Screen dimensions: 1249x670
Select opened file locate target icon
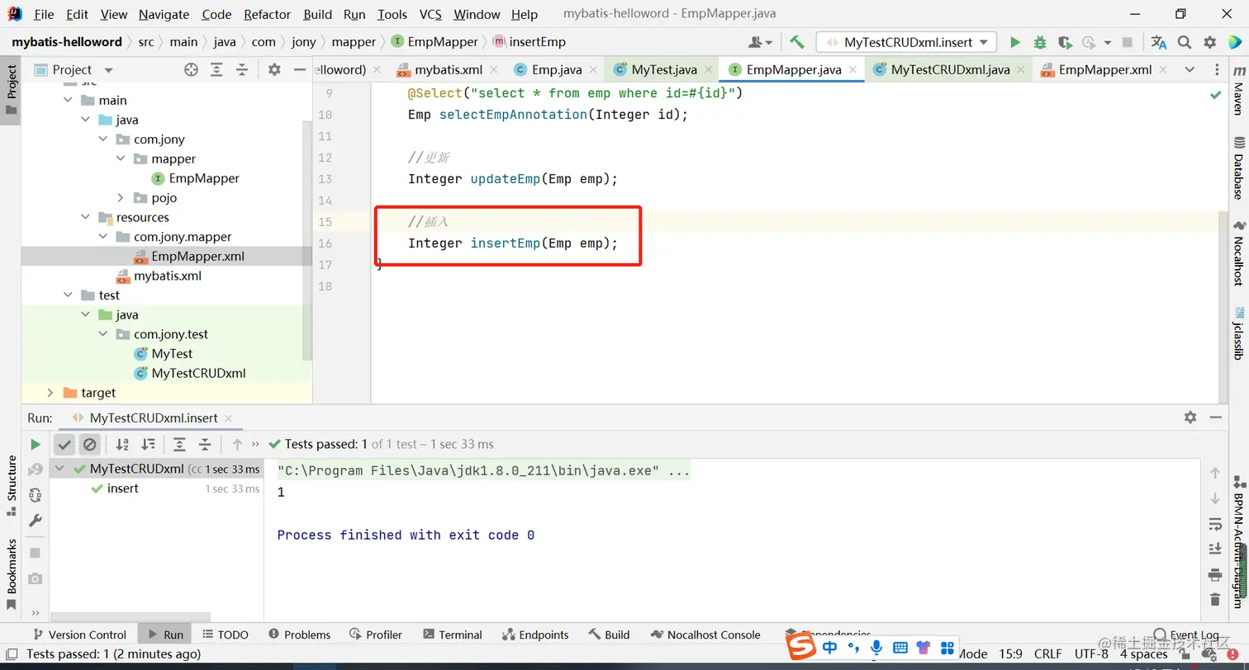pos(191,70)
